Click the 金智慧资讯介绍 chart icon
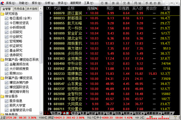 7,110
